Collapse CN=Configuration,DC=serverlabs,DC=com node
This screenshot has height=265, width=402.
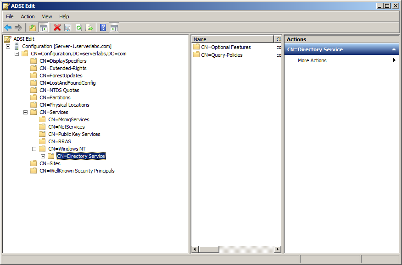pos(17,54)
